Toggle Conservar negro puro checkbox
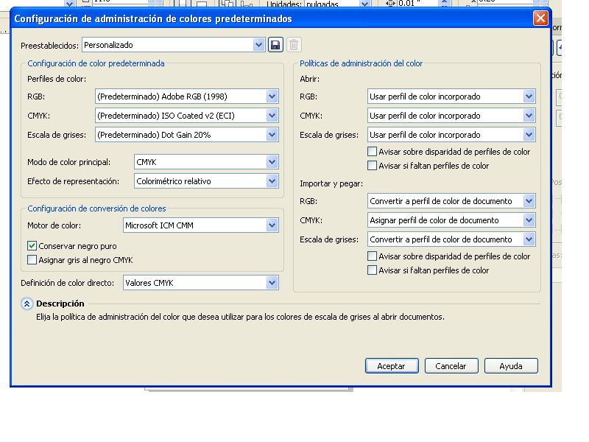Screen dimensions: 589x442 click(32, 246)
